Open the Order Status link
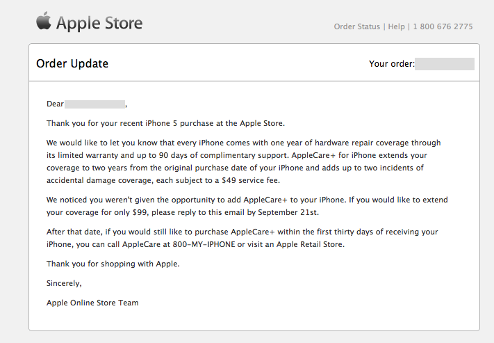 click(357, 26)
